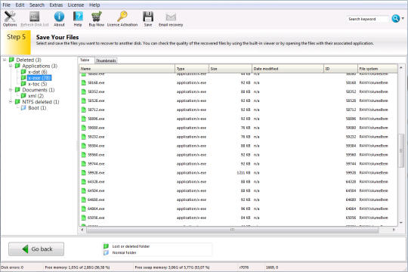This screenshot has height=272, width=408.
Task: Click the blue Boot folder icon
Action: [x=23, y=108]
